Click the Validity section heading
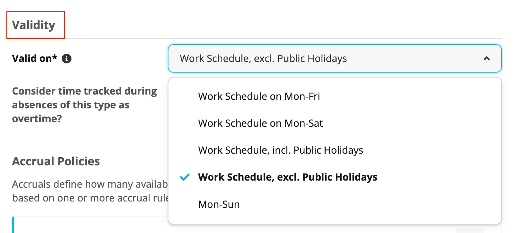The height and width of the screenshot is (233, 516). [x=34, y=25]
